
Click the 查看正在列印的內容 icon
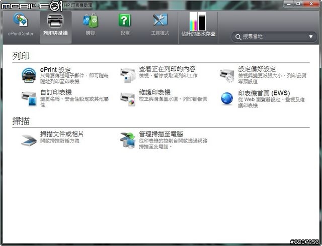click(127, 75)
